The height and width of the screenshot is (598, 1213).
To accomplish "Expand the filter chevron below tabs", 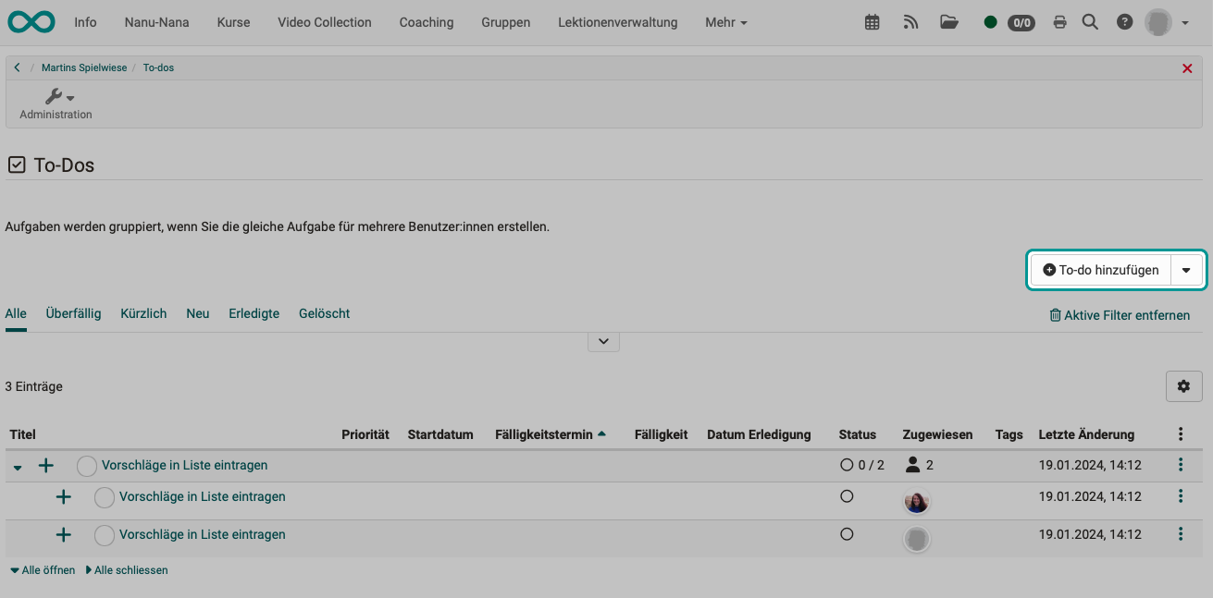I will pos(603,341).
